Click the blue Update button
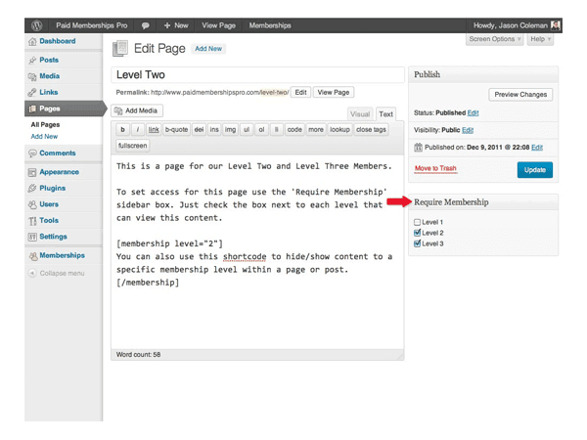The width and height of the screenshot is (587, 440). coord(534,169)
